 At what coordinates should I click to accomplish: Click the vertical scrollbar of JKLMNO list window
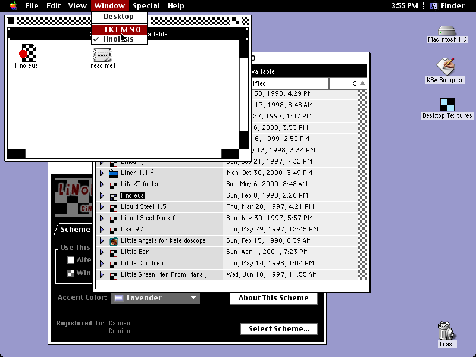(362, 184)
